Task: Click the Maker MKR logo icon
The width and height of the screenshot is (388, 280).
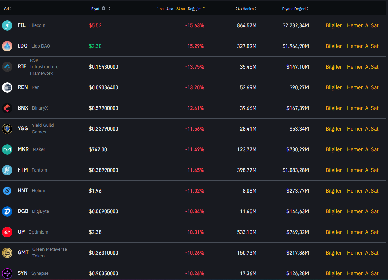Action: pyautogui.click(x=7, y=149)
